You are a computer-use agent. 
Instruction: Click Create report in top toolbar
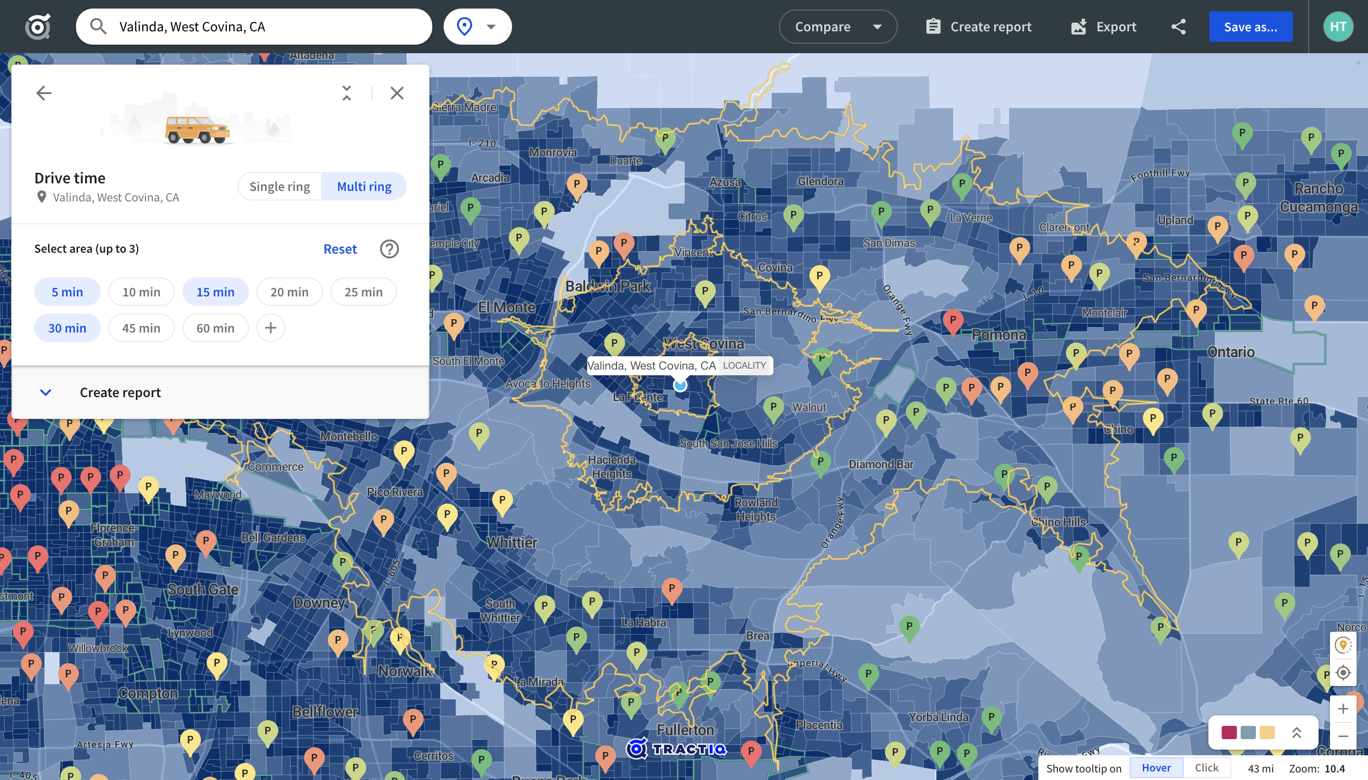978,26
